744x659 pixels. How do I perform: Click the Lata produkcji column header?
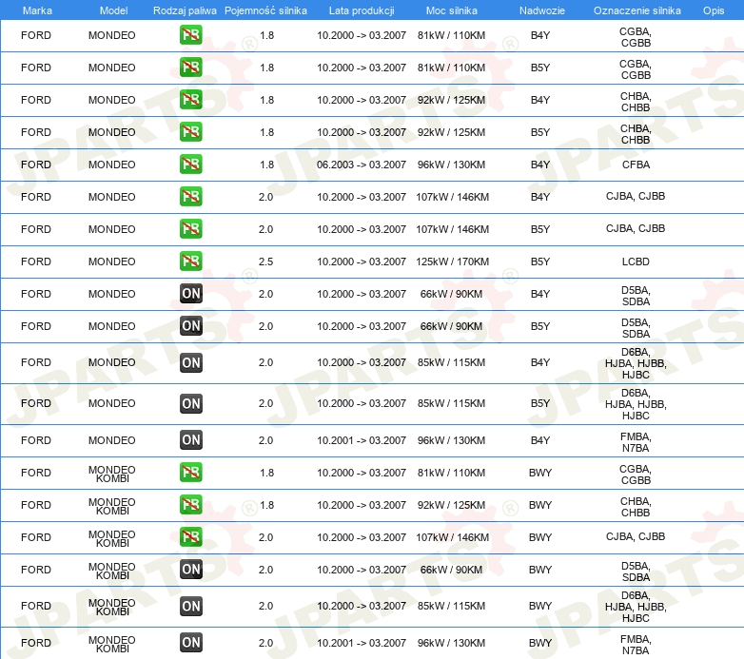tap(362, 10)
